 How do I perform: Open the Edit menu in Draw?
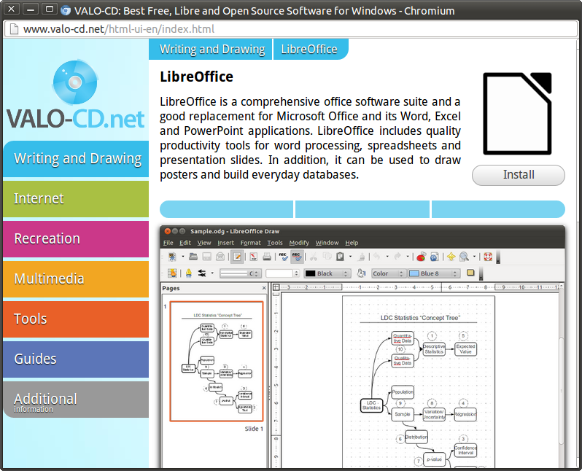[x=185, y=243]
